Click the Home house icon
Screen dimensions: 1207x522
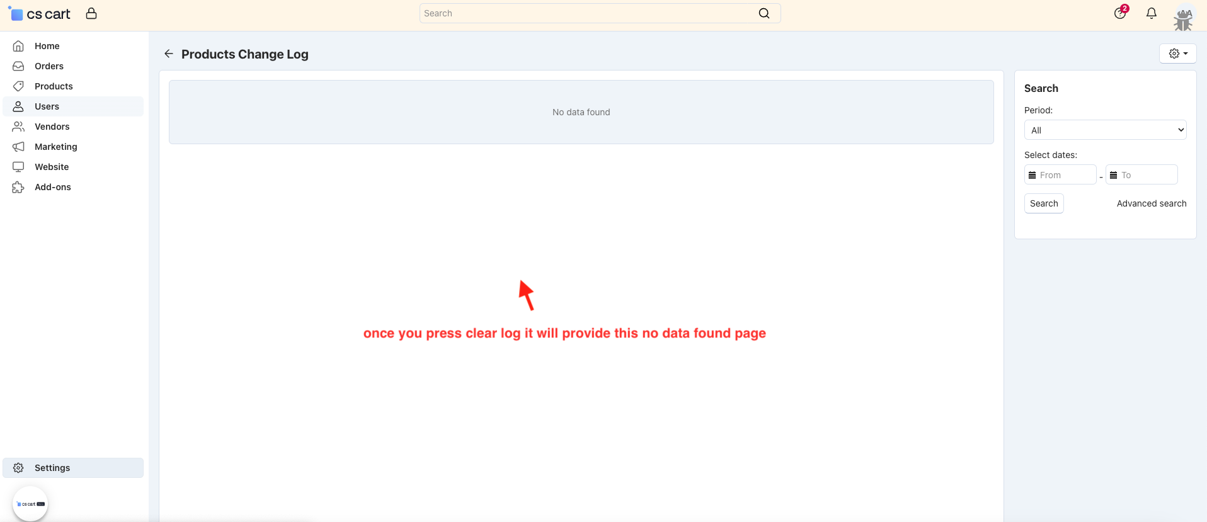[x=18, y=46]
